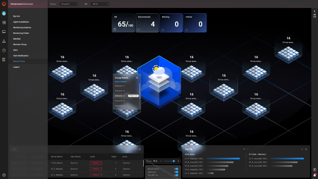Toggle the Top DB List switch
This screenshot has height=179, width=318.
coord(176,175)
